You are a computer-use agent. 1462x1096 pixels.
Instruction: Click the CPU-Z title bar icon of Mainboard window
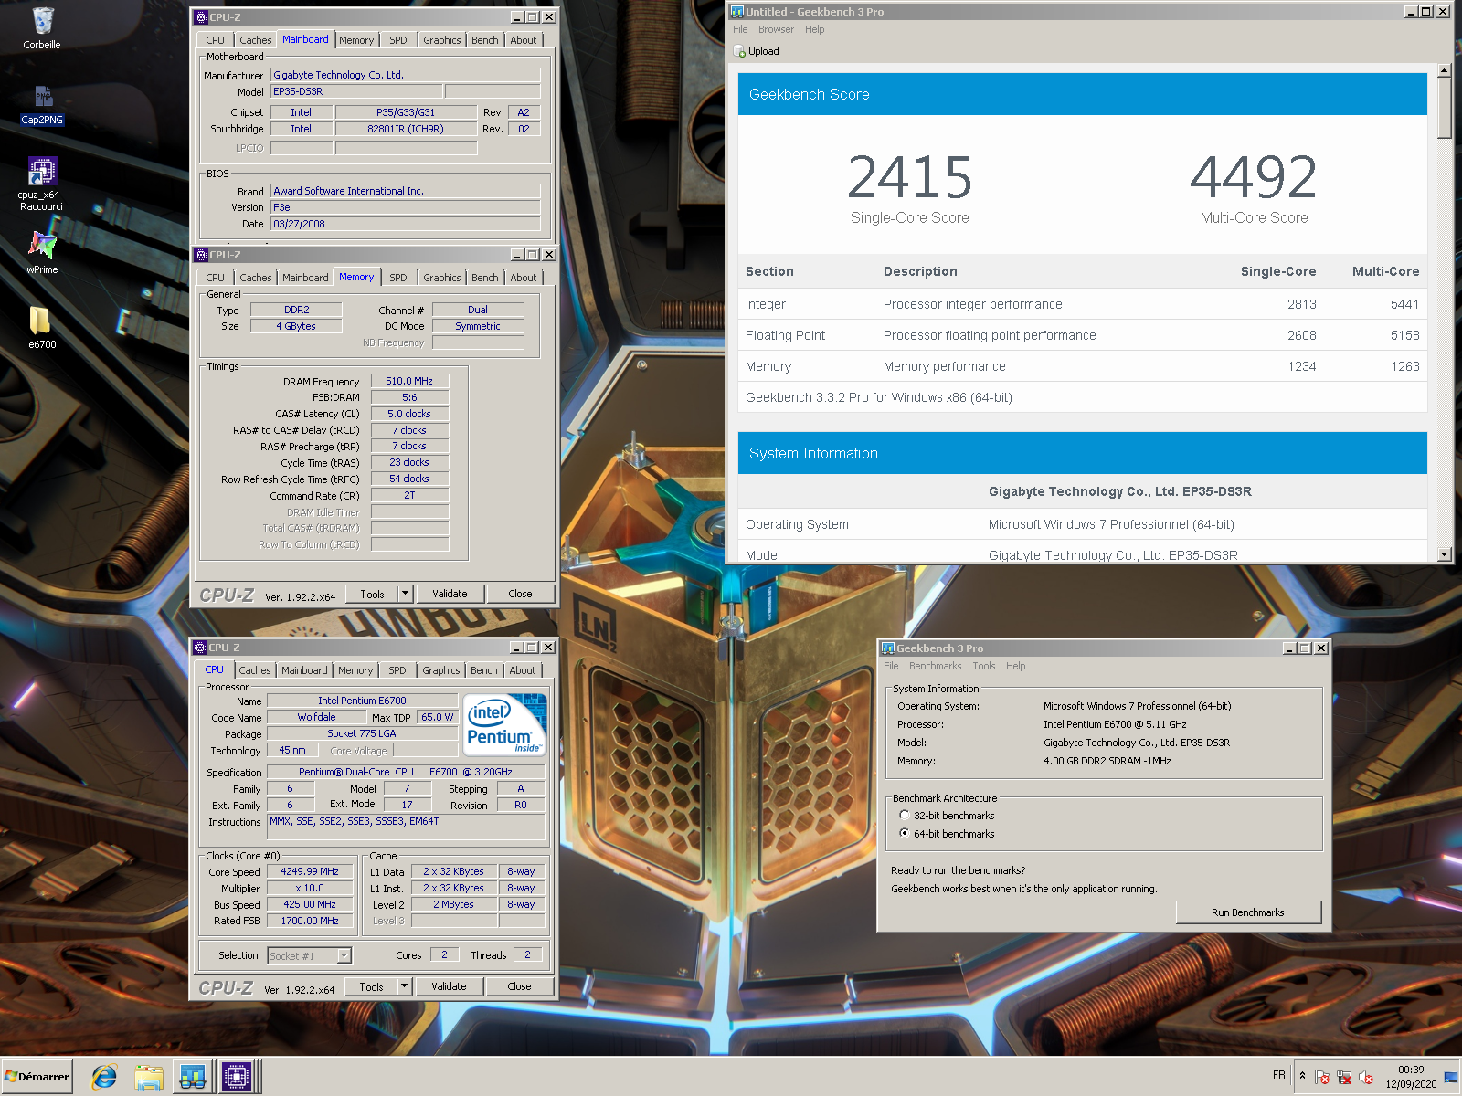(x=201, y=17)
